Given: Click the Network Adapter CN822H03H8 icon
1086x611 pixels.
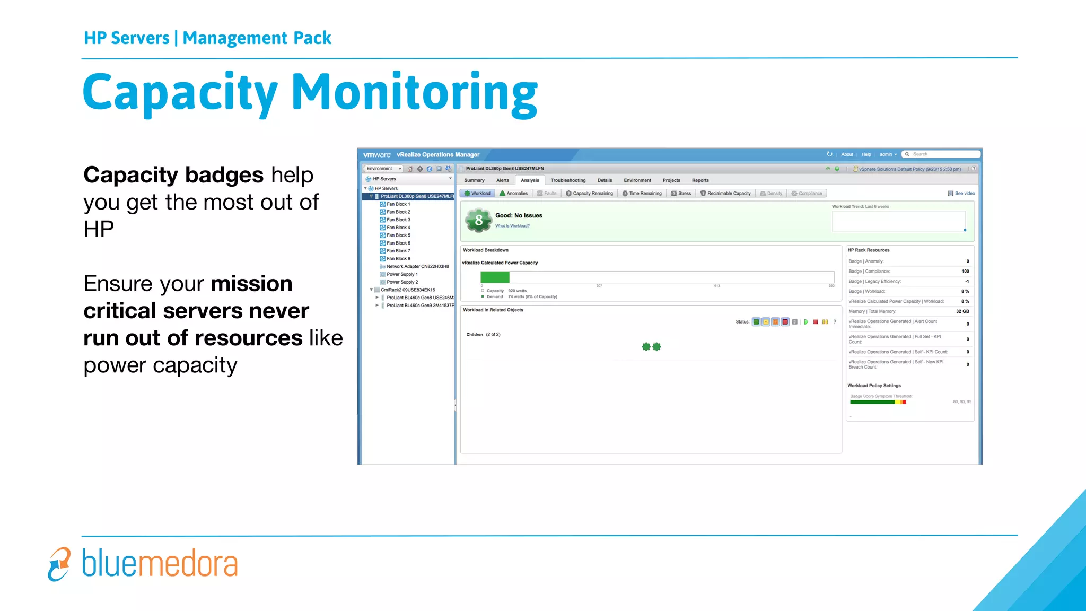Looking at the screenshot, I should click(x=383, y=267).
